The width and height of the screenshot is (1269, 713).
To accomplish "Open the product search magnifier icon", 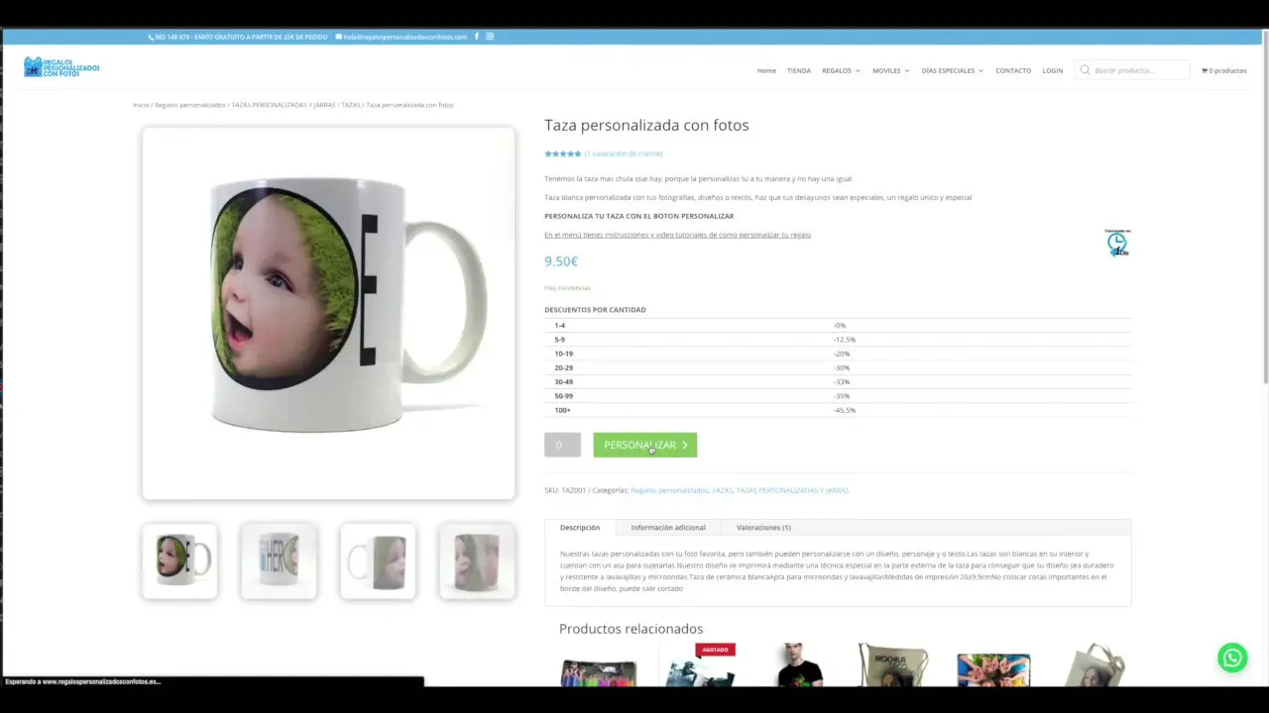I will [x=1085, y=69].
